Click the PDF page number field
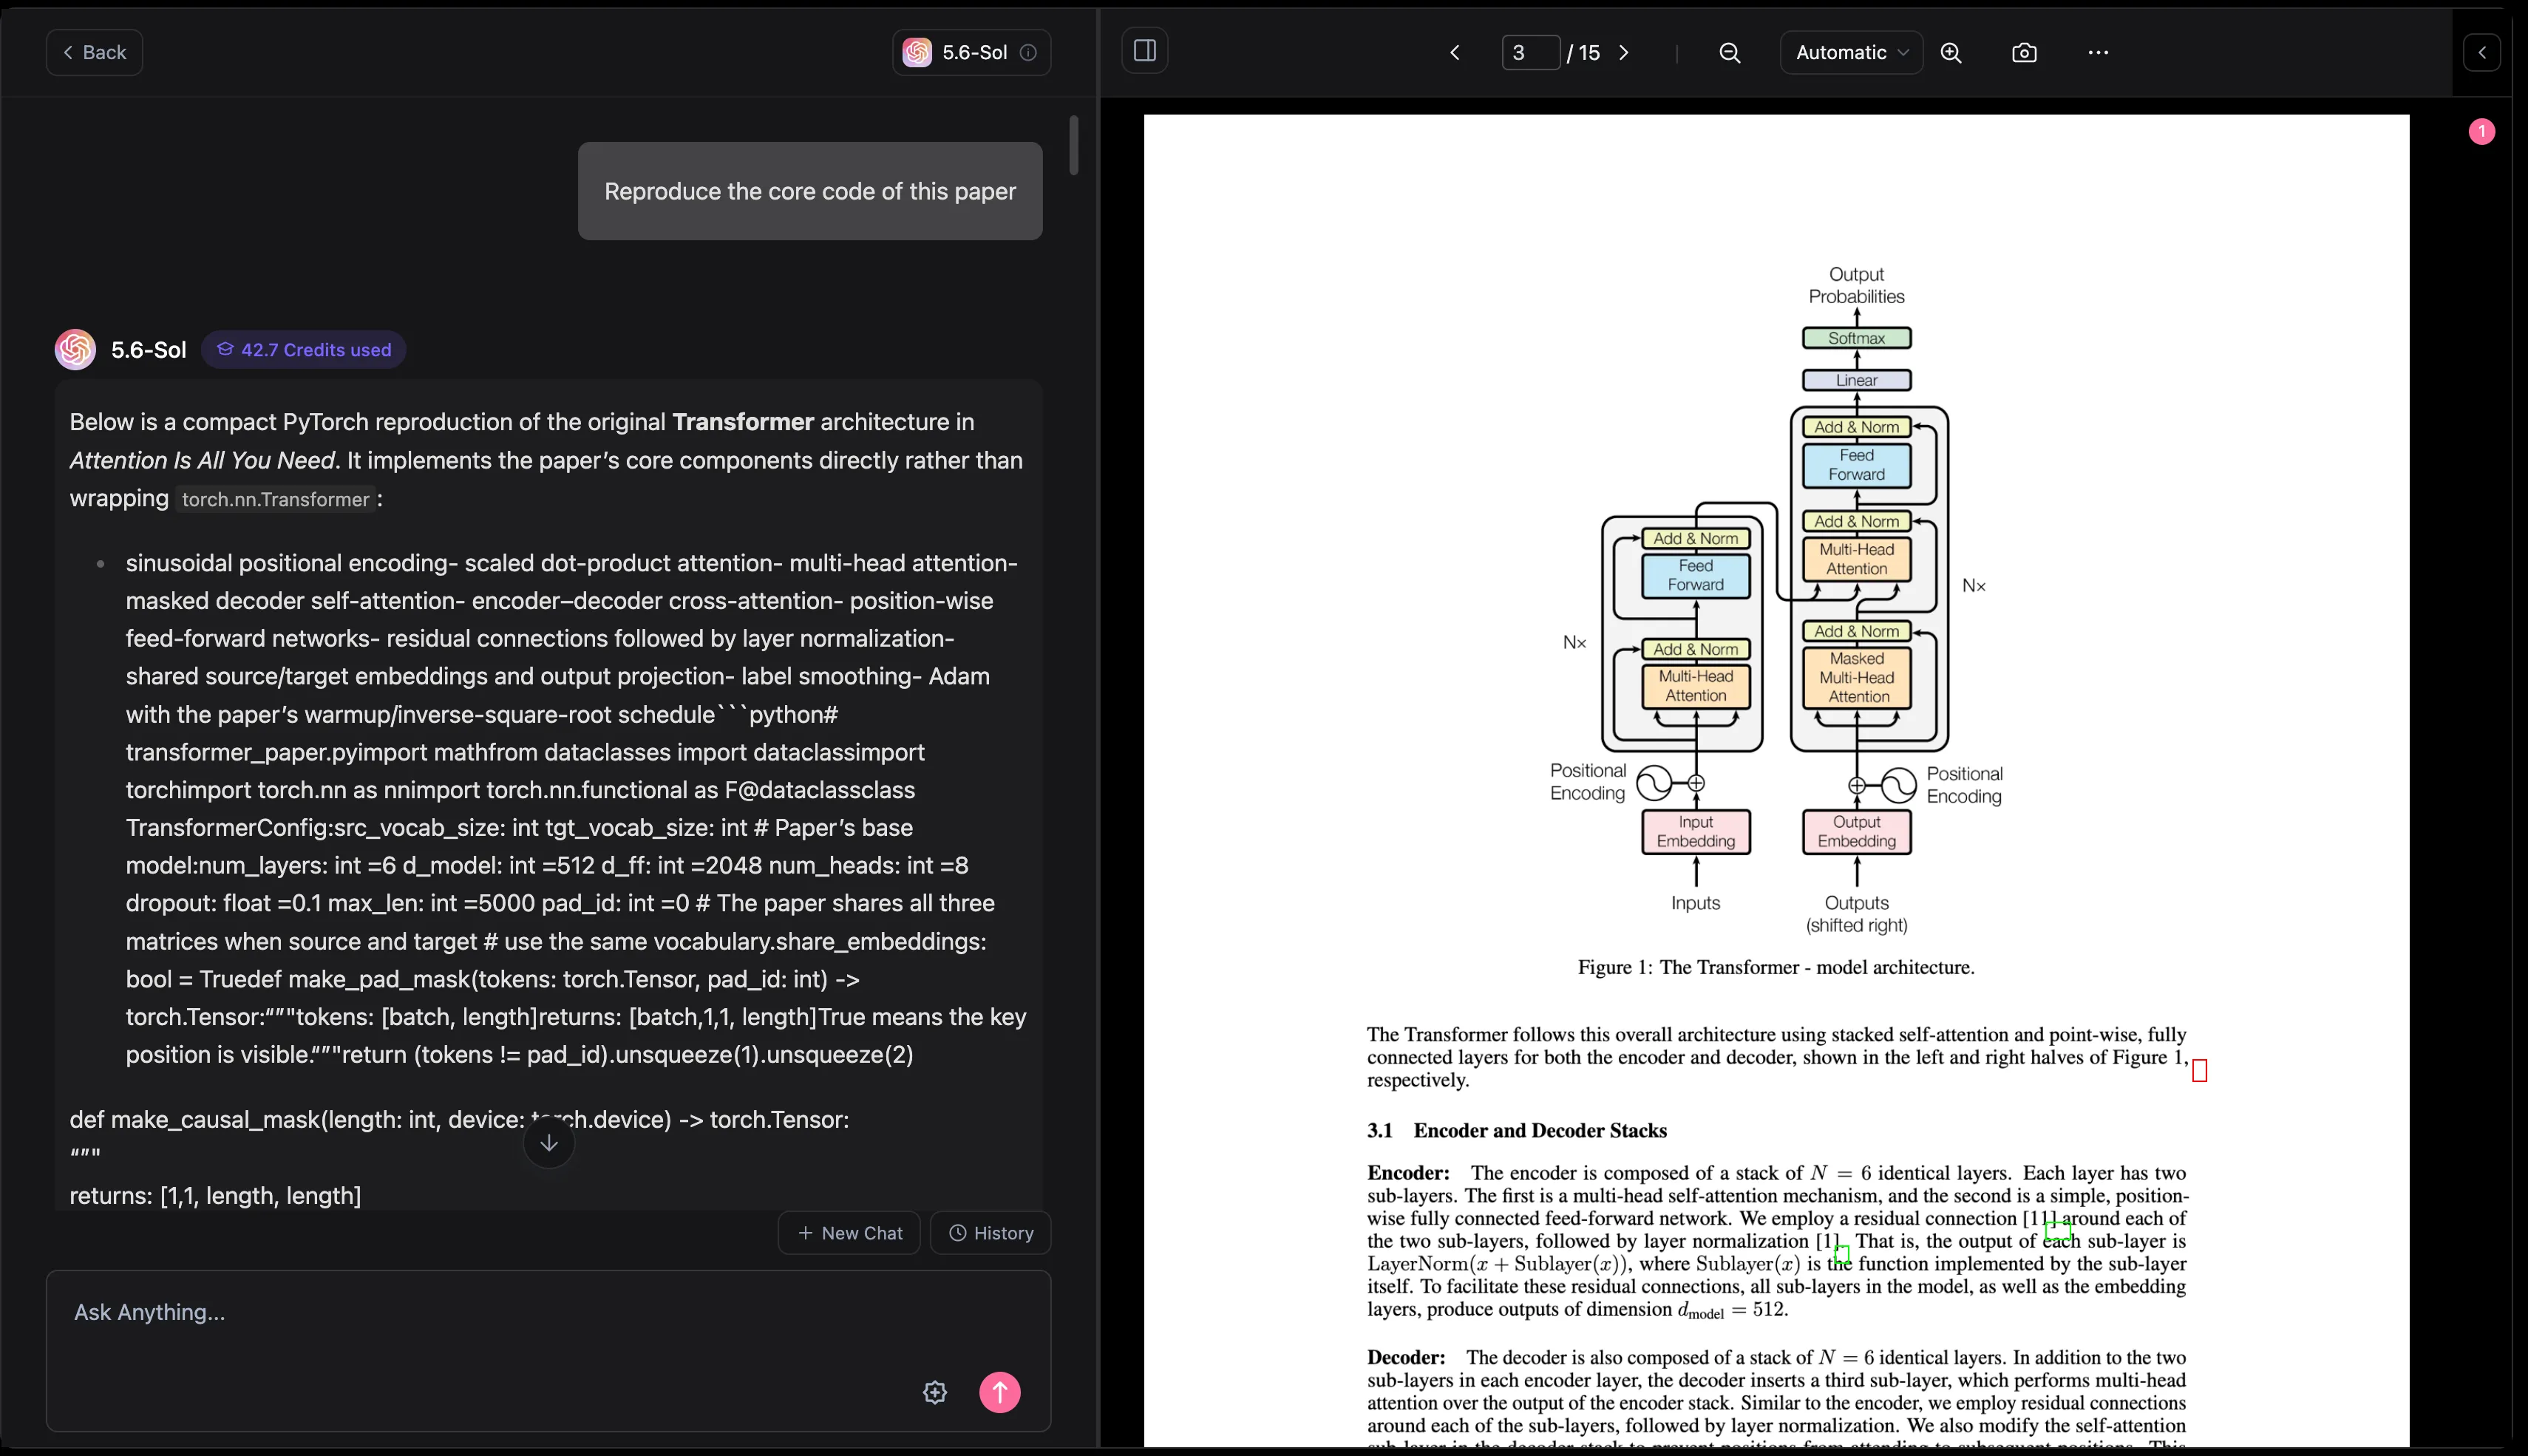This screenshot has width=2528, height=1456. pyautogui.click(x=1530, y=52)
